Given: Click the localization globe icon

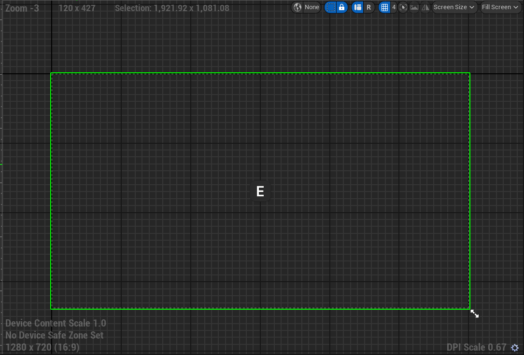Looking at the screenshot, I should (297, 7).
